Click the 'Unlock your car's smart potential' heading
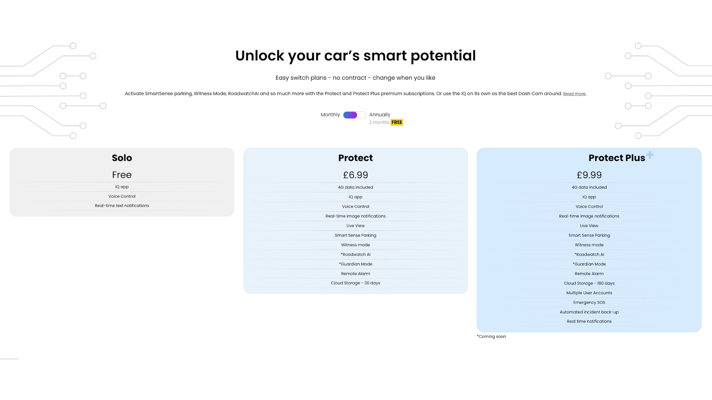Viewport: 712px width, 400px height. click(x=355, y=56)
